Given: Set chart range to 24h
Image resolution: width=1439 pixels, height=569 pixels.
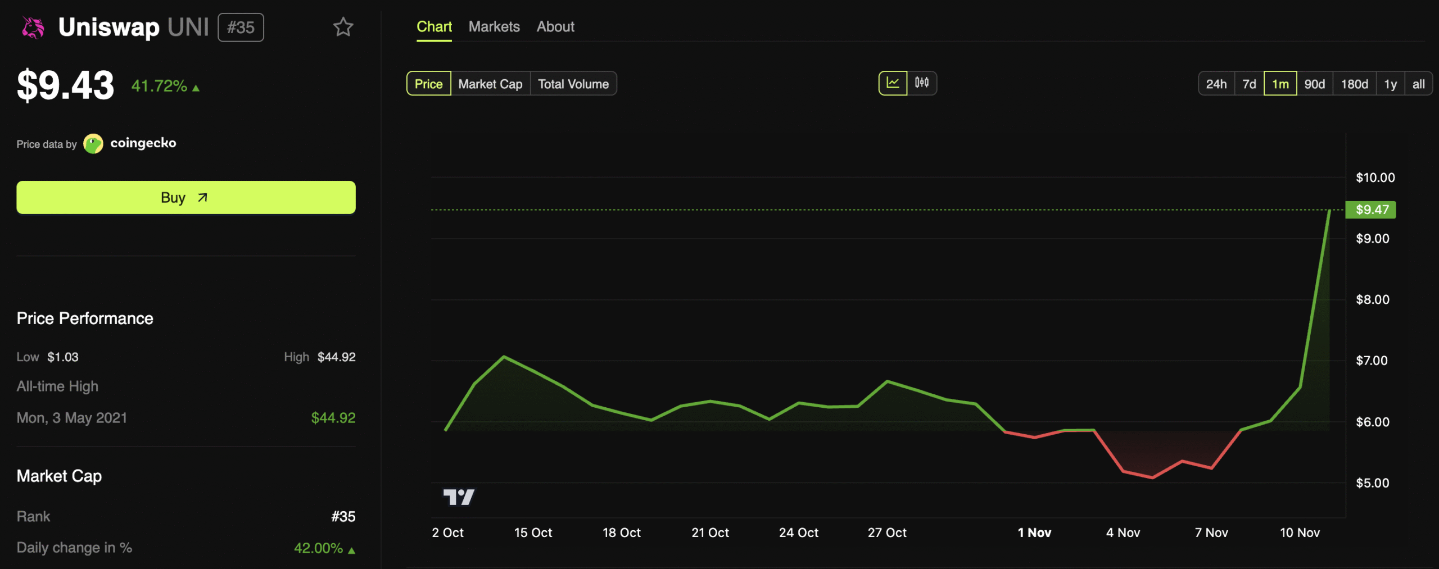Looking at the screenshot, I should click(x=1216, y=84).
